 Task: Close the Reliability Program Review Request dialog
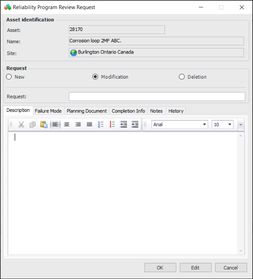click(x=241, y=7)
